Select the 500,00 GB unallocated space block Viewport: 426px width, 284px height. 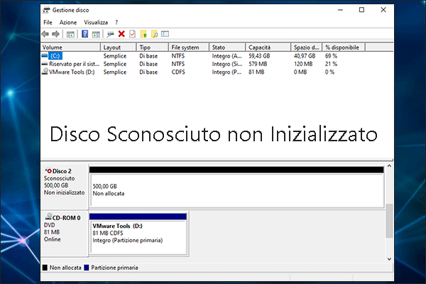pos(235,188)
